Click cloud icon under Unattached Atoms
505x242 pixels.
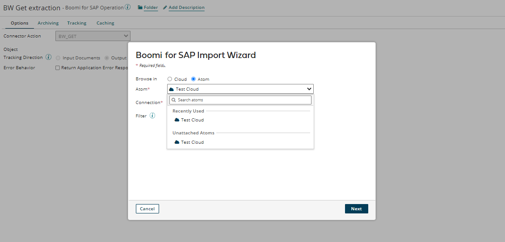tap(177, 142)
